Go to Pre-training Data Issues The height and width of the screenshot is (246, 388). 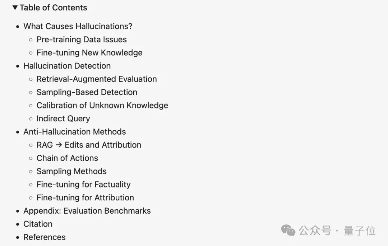click(82, 40)
